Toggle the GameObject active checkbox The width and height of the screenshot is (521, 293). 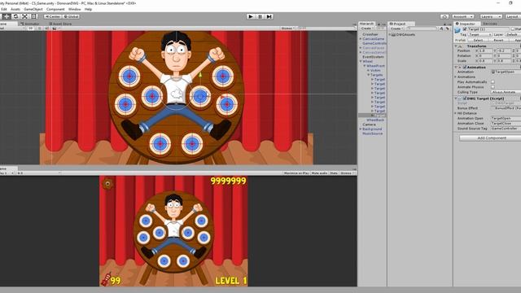click(x=465, y=29)
